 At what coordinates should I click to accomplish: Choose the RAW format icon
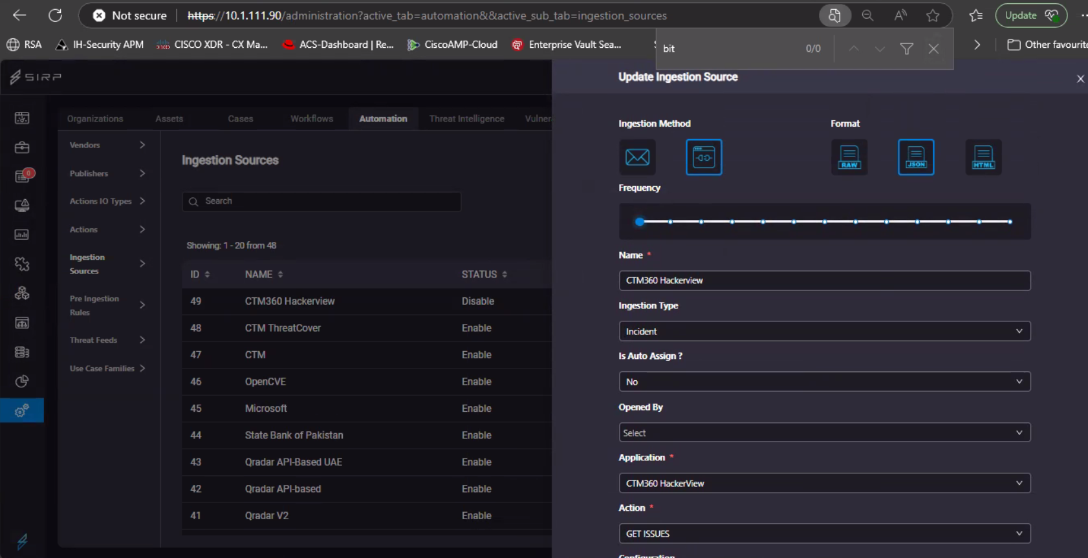point(849,157)
